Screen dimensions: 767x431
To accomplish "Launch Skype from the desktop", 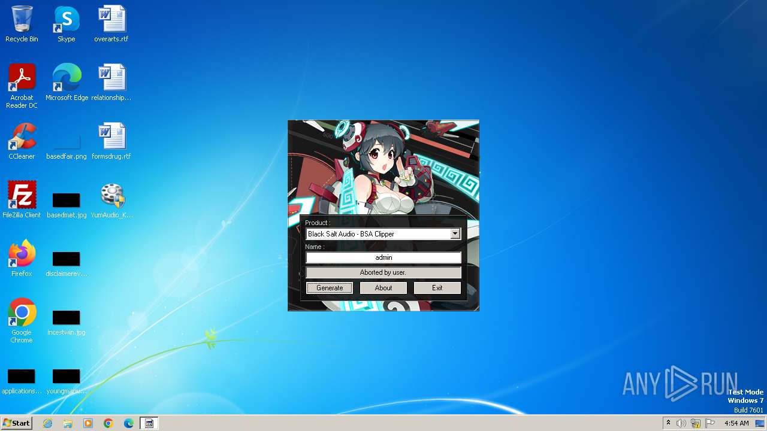I will pyautogui.click(x=67, y=24).
